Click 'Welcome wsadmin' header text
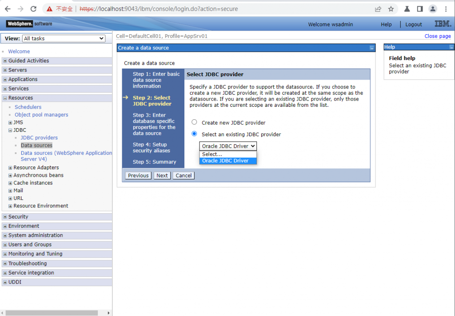This screenshot has width=455, height=316. tap(331, 24)
